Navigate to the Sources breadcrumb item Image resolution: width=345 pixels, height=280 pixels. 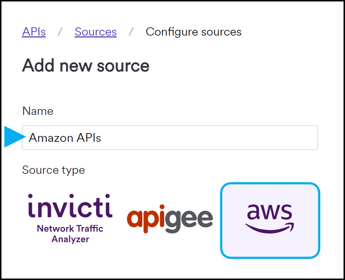click(x=96, y=32)
